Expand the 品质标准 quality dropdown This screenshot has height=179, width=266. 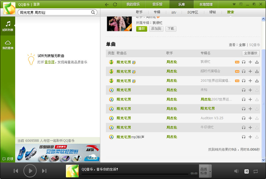coord(210,171)
